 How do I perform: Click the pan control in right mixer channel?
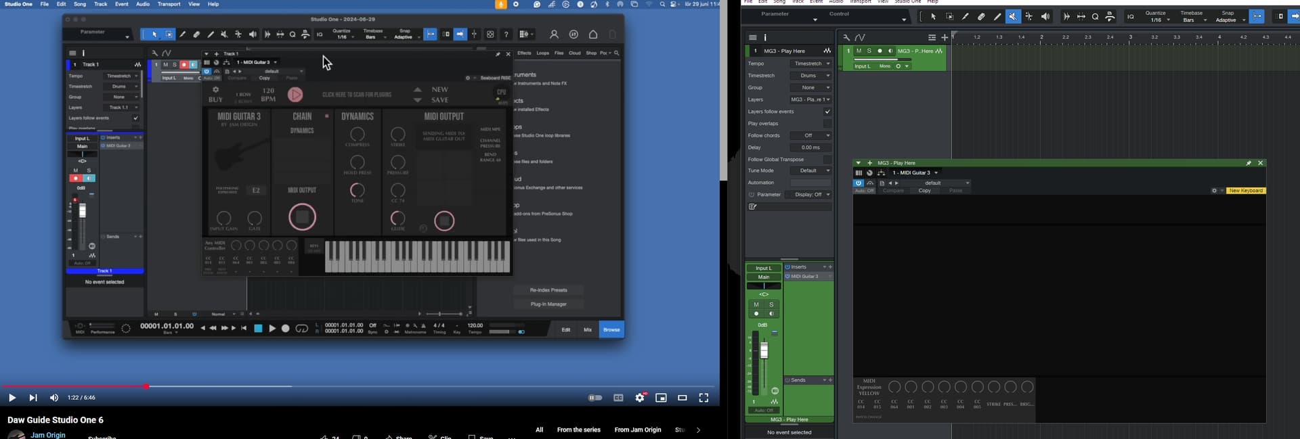coord(764,286)
